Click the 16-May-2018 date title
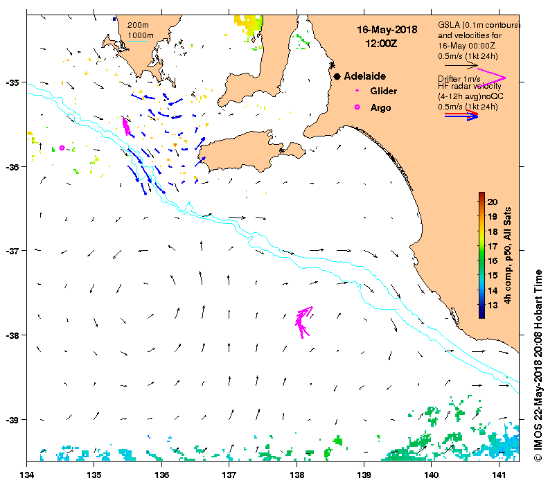Viewport: 548px width, 485px height. (x=387, y=30)
